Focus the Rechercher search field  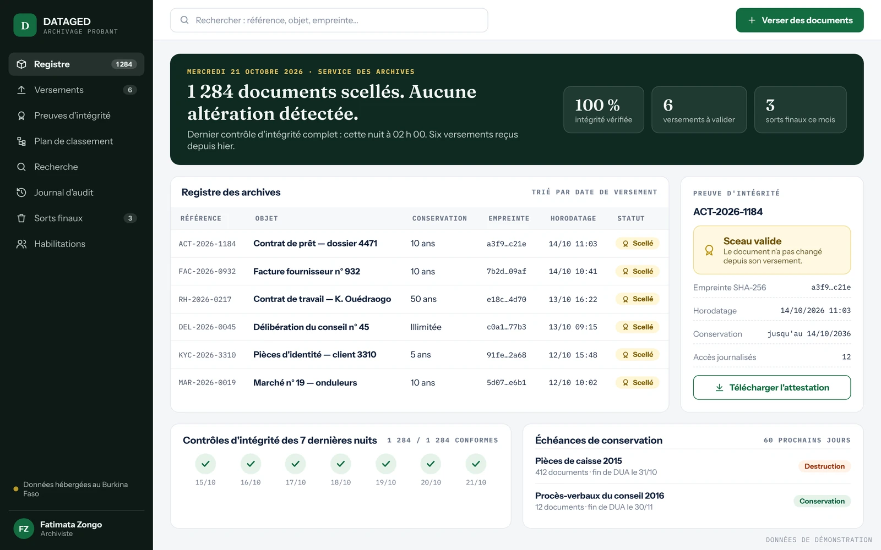pos(329,20)
